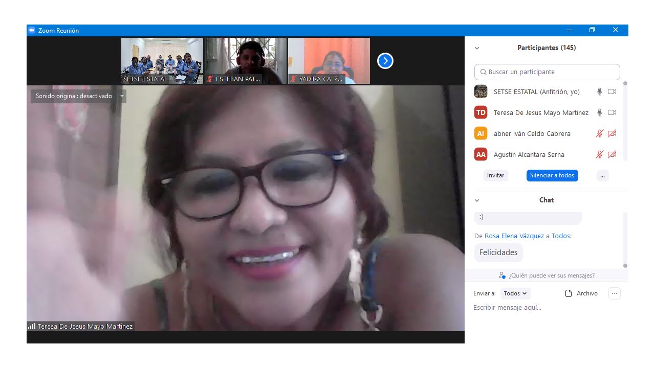Select ESTEBAN PAT... video thumbnail

(x=246, y=61)
